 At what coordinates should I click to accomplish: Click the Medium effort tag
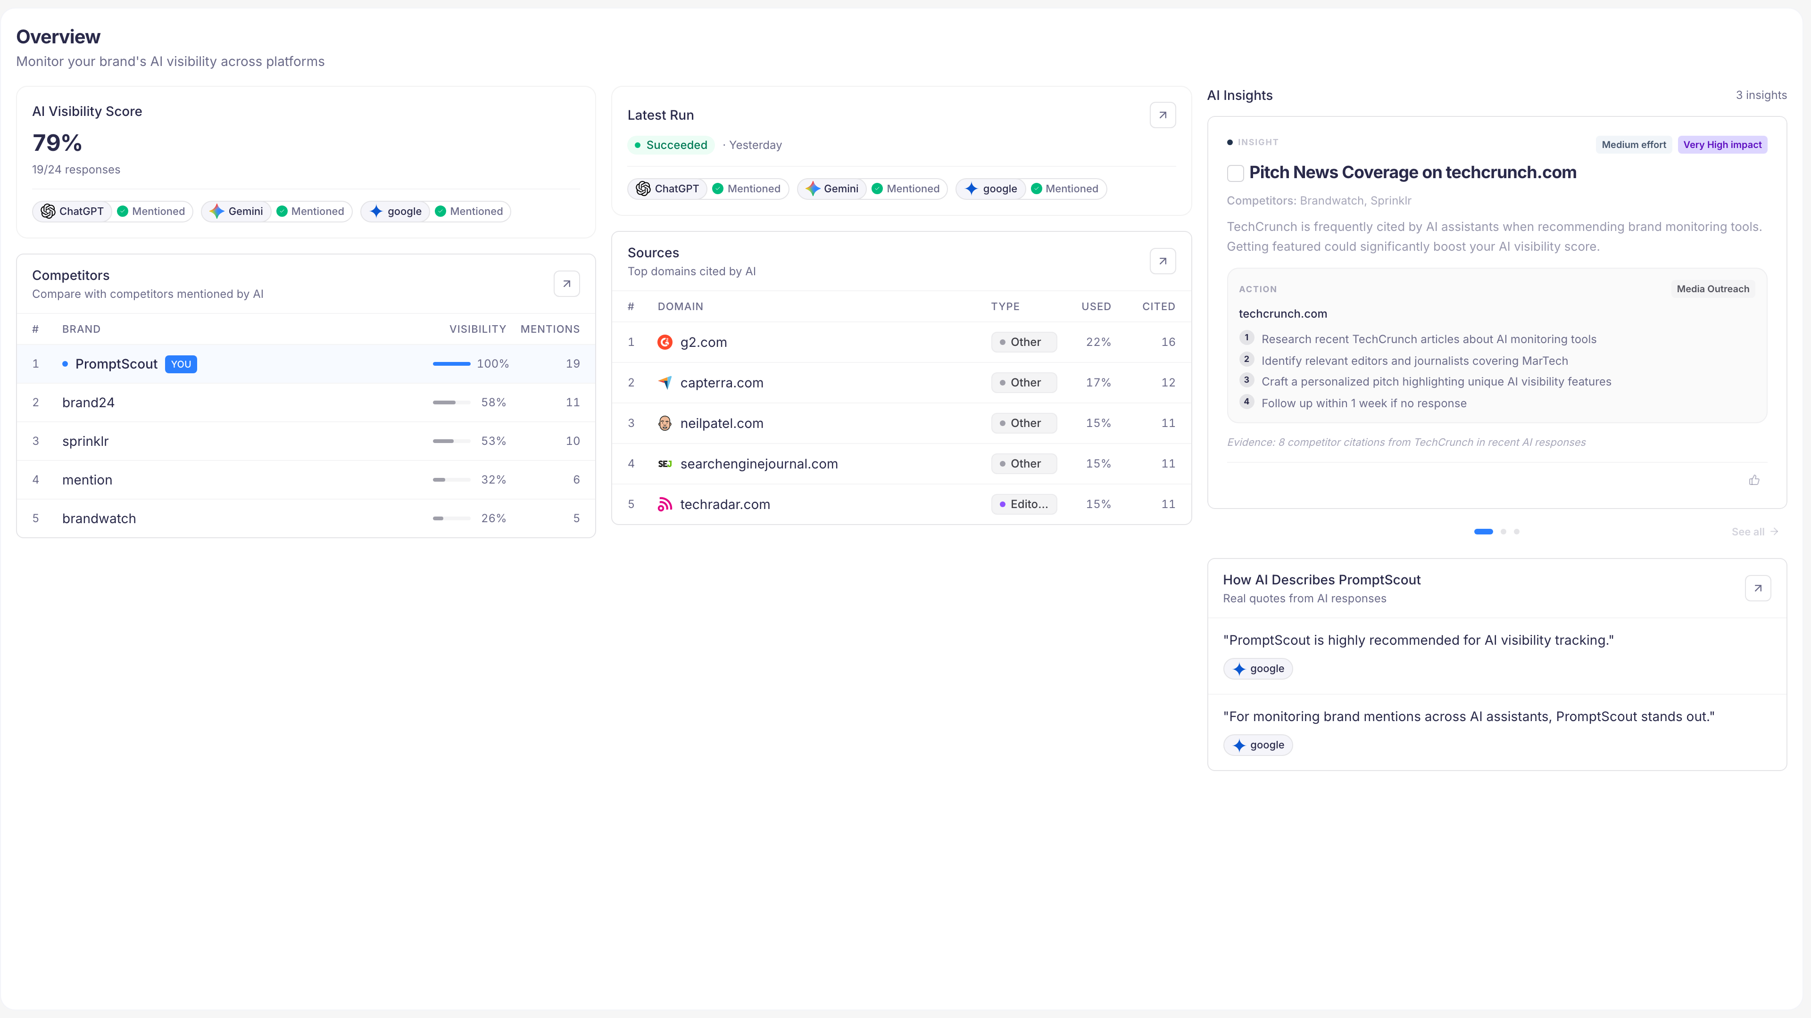[x=1634, y=145]
